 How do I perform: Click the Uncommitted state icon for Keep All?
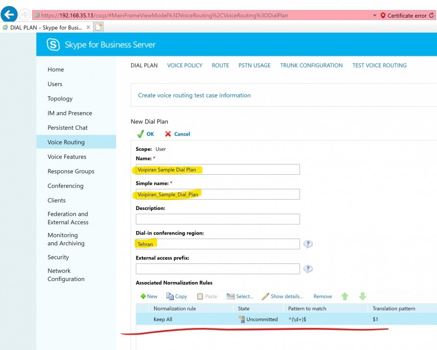(241, 319)
